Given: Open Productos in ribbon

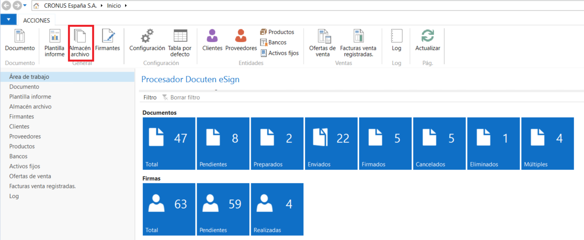Looking at the screenshot, I should click(277, 32).
